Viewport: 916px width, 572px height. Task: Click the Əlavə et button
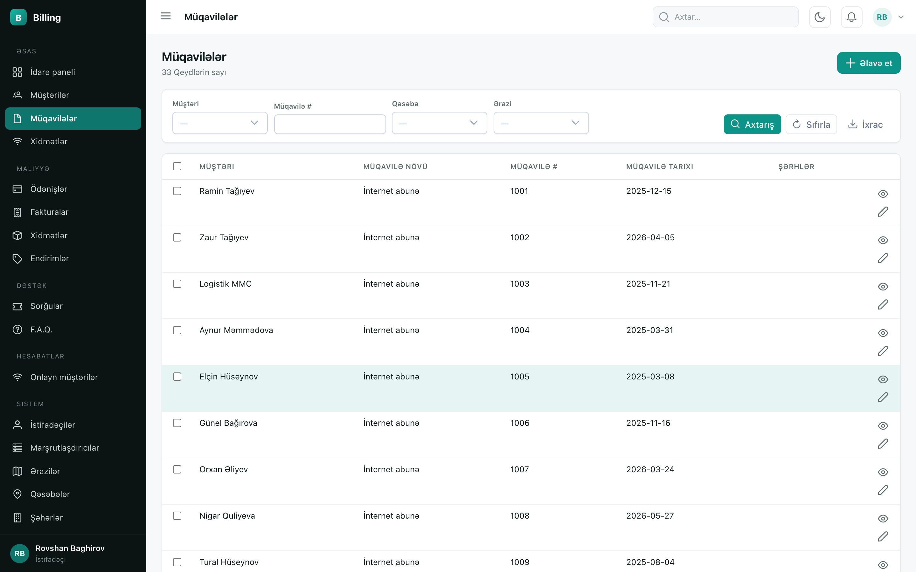[869, 63]
